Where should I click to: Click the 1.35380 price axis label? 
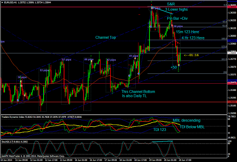click(232, 90)
